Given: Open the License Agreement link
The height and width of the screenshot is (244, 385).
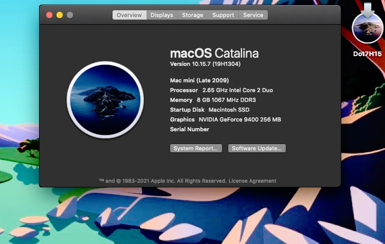Looking at the screenshot, I should point(252,181).
